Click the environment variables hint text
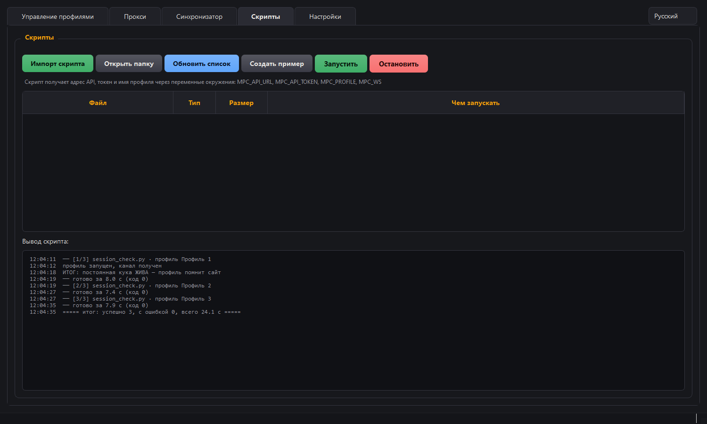 coord(203,82)
